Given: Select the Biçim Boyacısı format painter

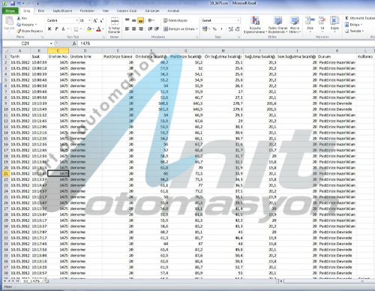Looking at the screenshot, I should pyautogui.click(x=30, y=31).
